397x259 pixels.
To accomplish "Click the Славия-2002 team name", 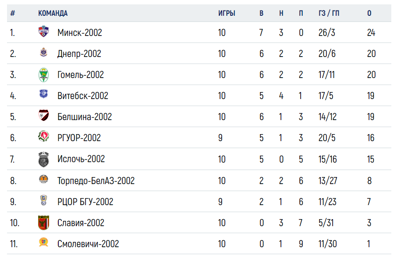I will [81, 223].
